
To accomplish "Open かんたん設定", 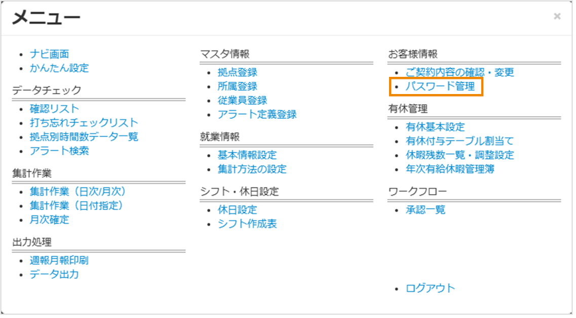I will (59, 68).
